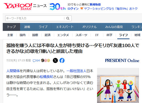Switch to the 経済 category
This screenshot has width=142, height=103.
tap(48, 35)
